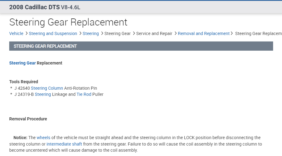Open the Tie Rod link

(84, 94)
